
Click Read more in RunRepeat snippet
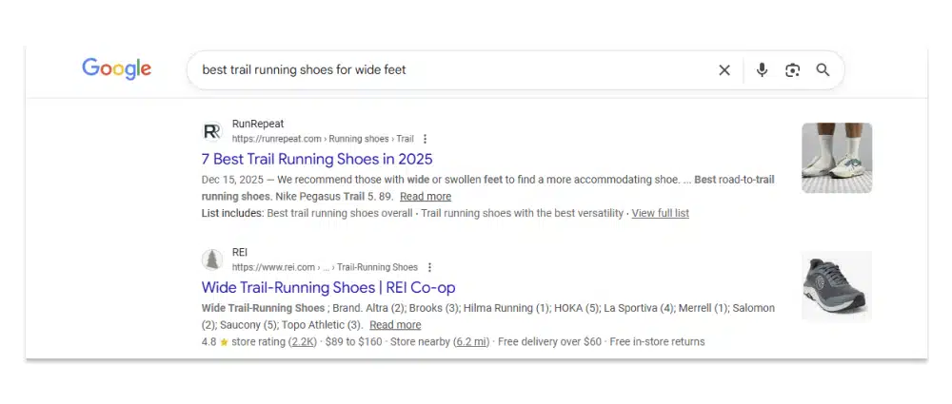point(425,197)
